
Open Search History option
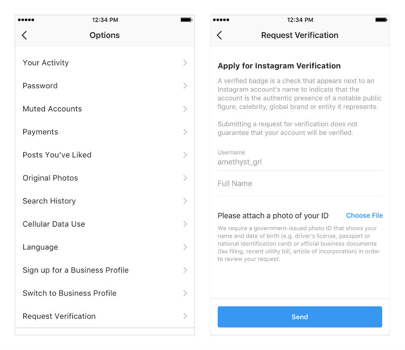[x=49, y=201]
